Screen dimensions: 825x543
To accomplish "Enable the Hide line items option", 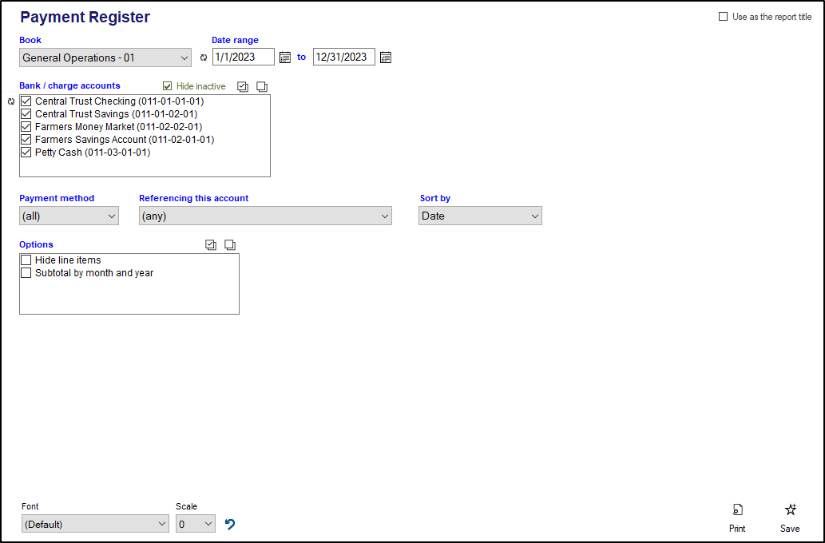I will 26,260.
